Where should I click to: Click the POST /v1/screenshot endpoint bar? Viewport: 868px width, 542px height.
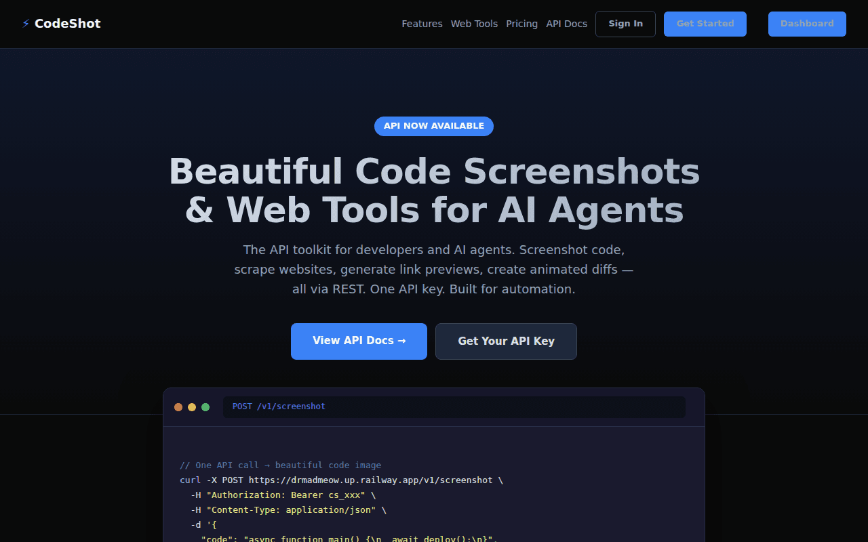tap(454, 407)
